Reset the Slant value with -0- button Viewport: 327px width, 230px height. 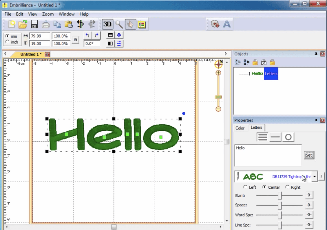pos(309,195)
